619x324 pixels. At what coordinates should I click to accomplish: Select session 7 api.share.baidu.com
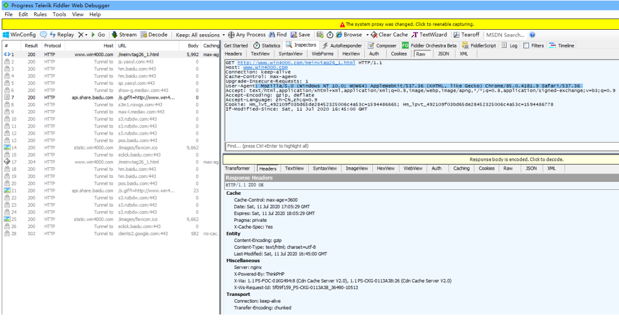(111, 97)
